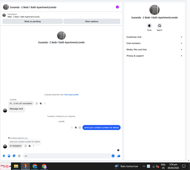Open more options for 'Hi, is this still available?'
The height and width of the screenshot is (170, 190).
(45, 103)
